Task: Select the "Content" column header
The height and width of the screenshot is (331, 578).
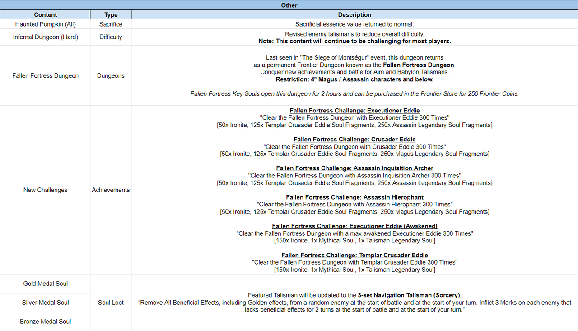Action: (x=45, y=15)
